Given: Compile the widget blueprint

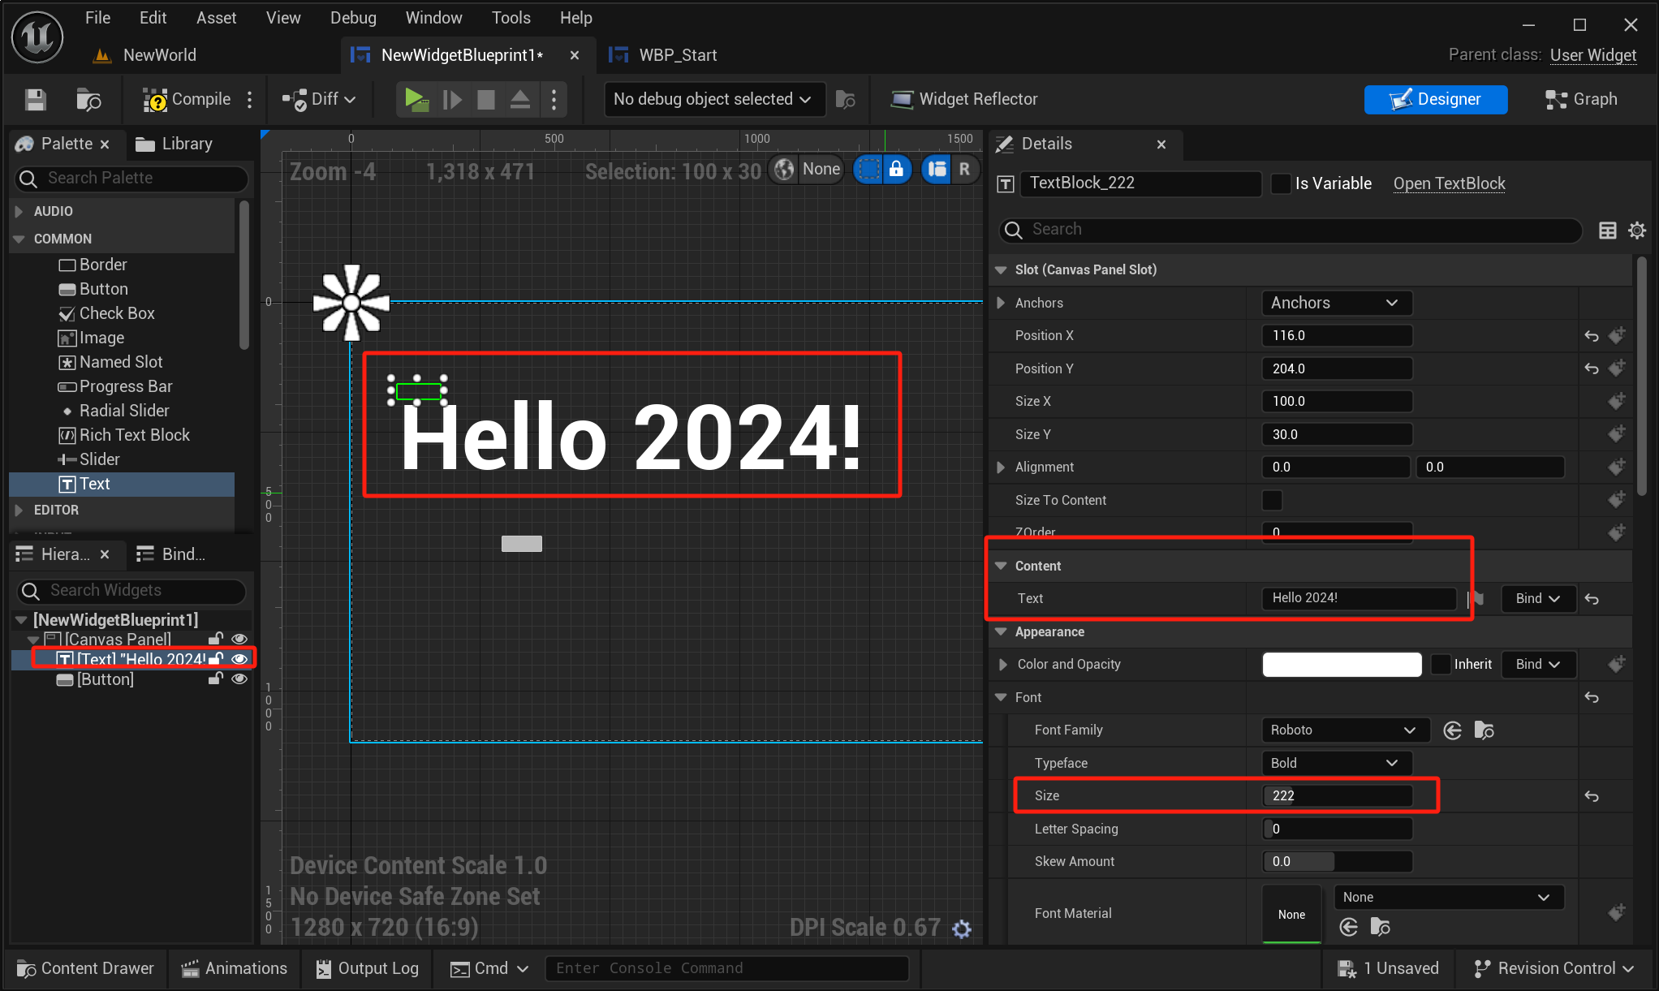Looking at the screenshot, I should point(187,100).
